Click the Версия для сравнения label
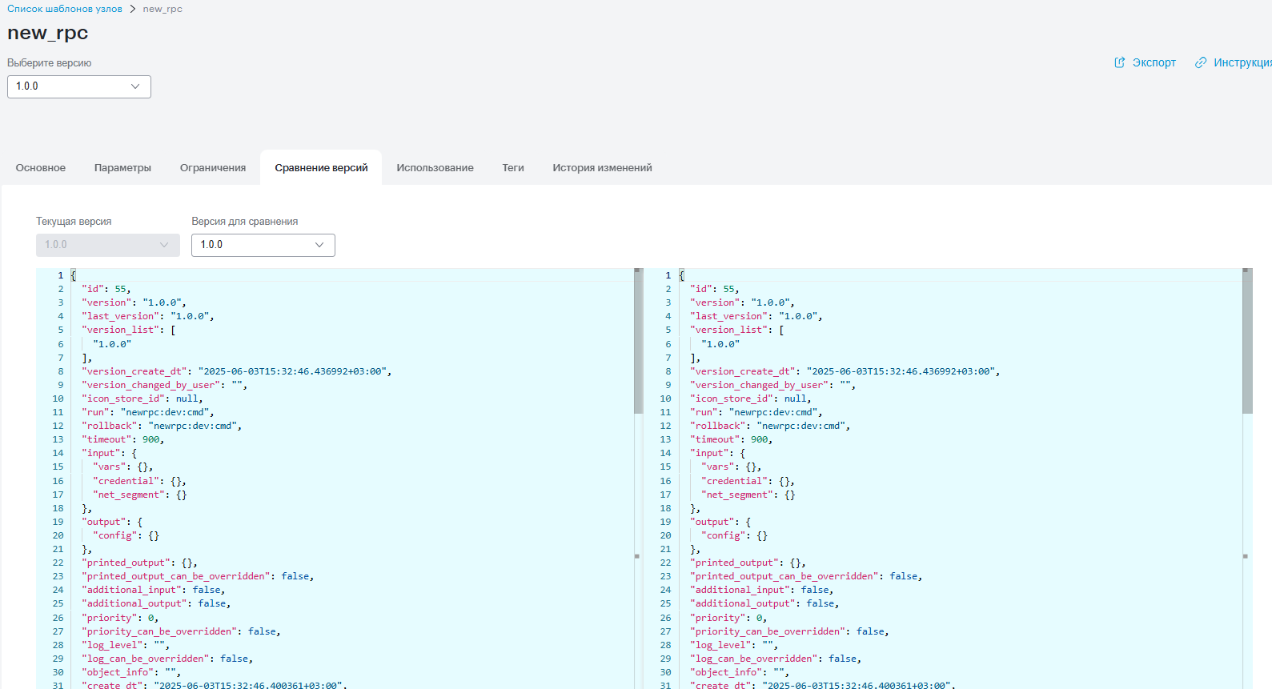1272x689 pixels. click(x=245, y=222)
